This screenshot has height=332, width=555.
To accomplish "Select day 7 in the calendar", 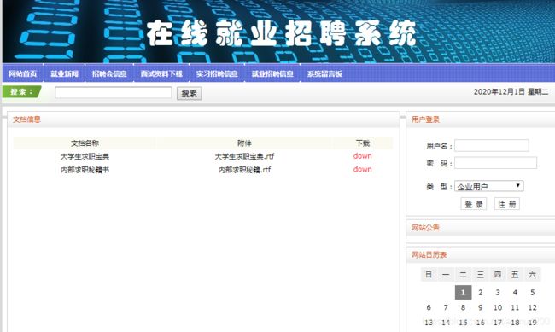I will (446, 307).
